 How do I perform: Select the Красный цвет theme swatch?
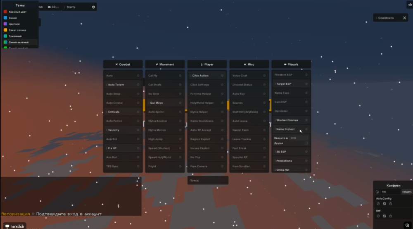(5, 12)
